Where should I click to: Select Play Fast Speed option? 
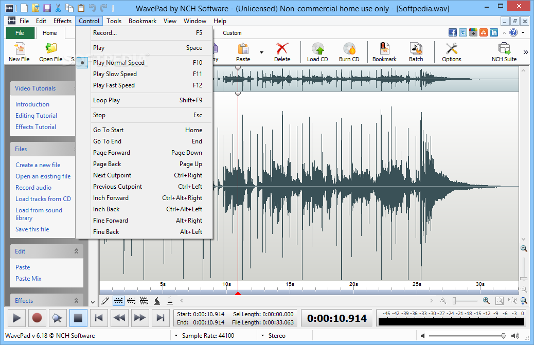pyautogui.click(x=145, y=85)
